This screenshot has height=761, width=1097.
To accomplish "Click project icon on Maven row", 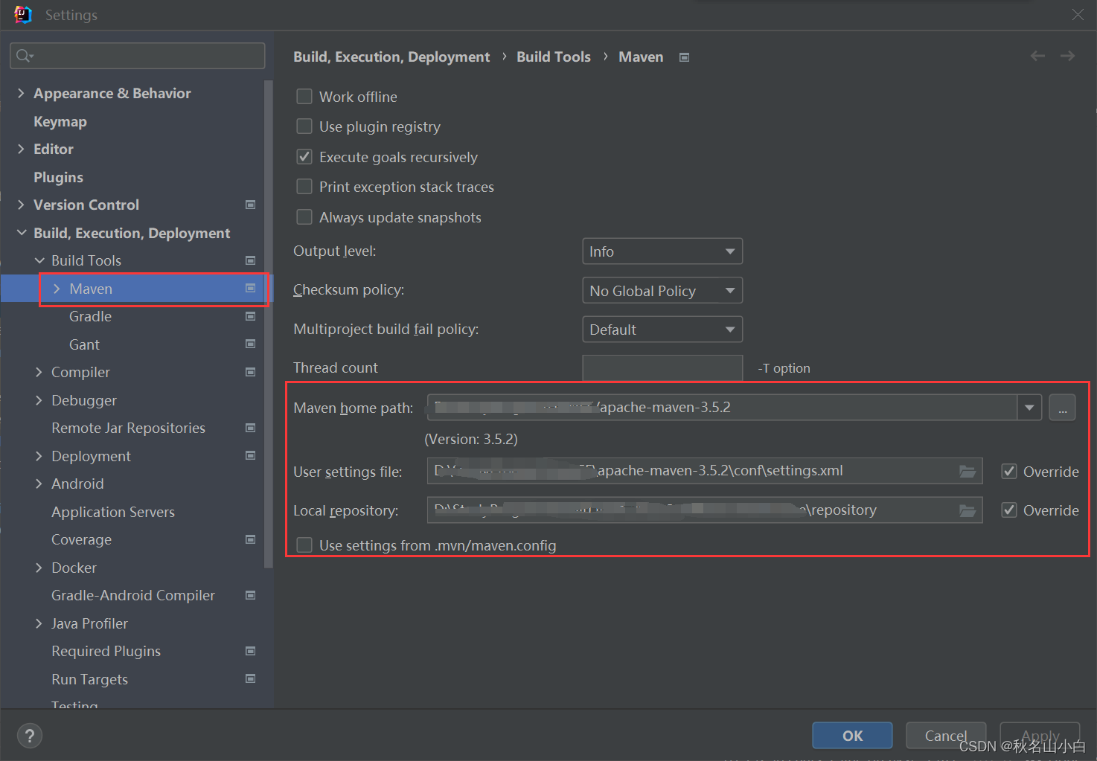I will click(x=251, y=289).
